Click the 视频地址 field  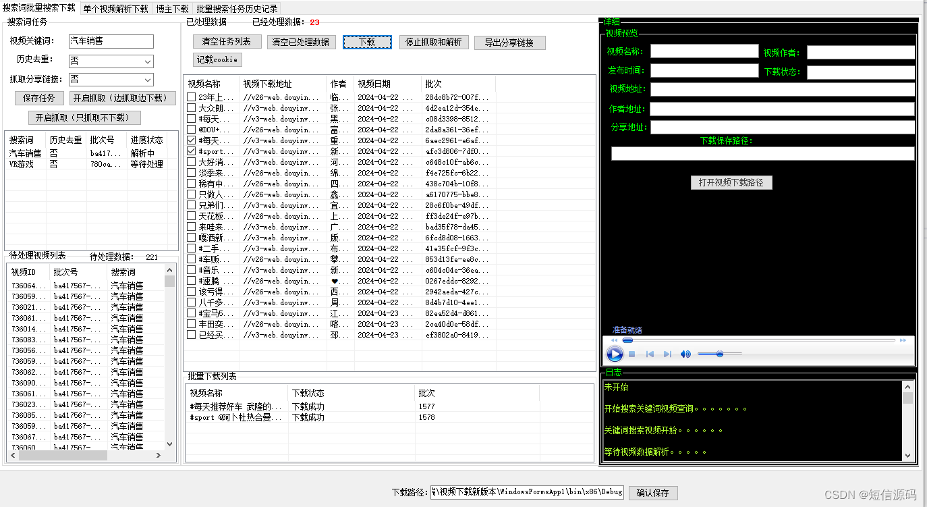[x=783, y=89]
